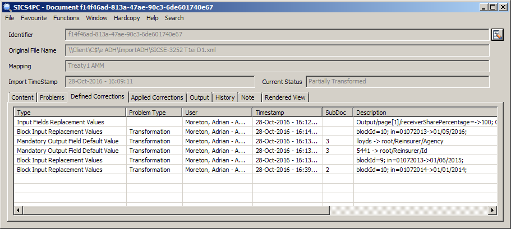
Task: Click the Current Status field
Action: coord(398,82)
